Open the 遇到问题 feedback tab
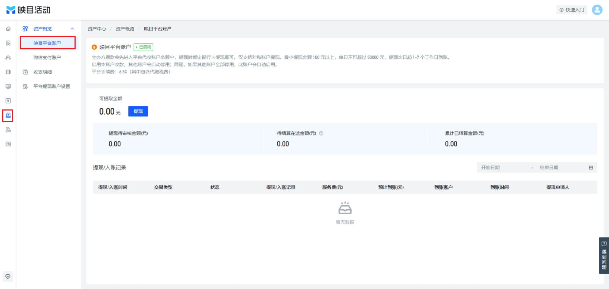Viewport: 609px width, 289px height. (x=604, y=255)
